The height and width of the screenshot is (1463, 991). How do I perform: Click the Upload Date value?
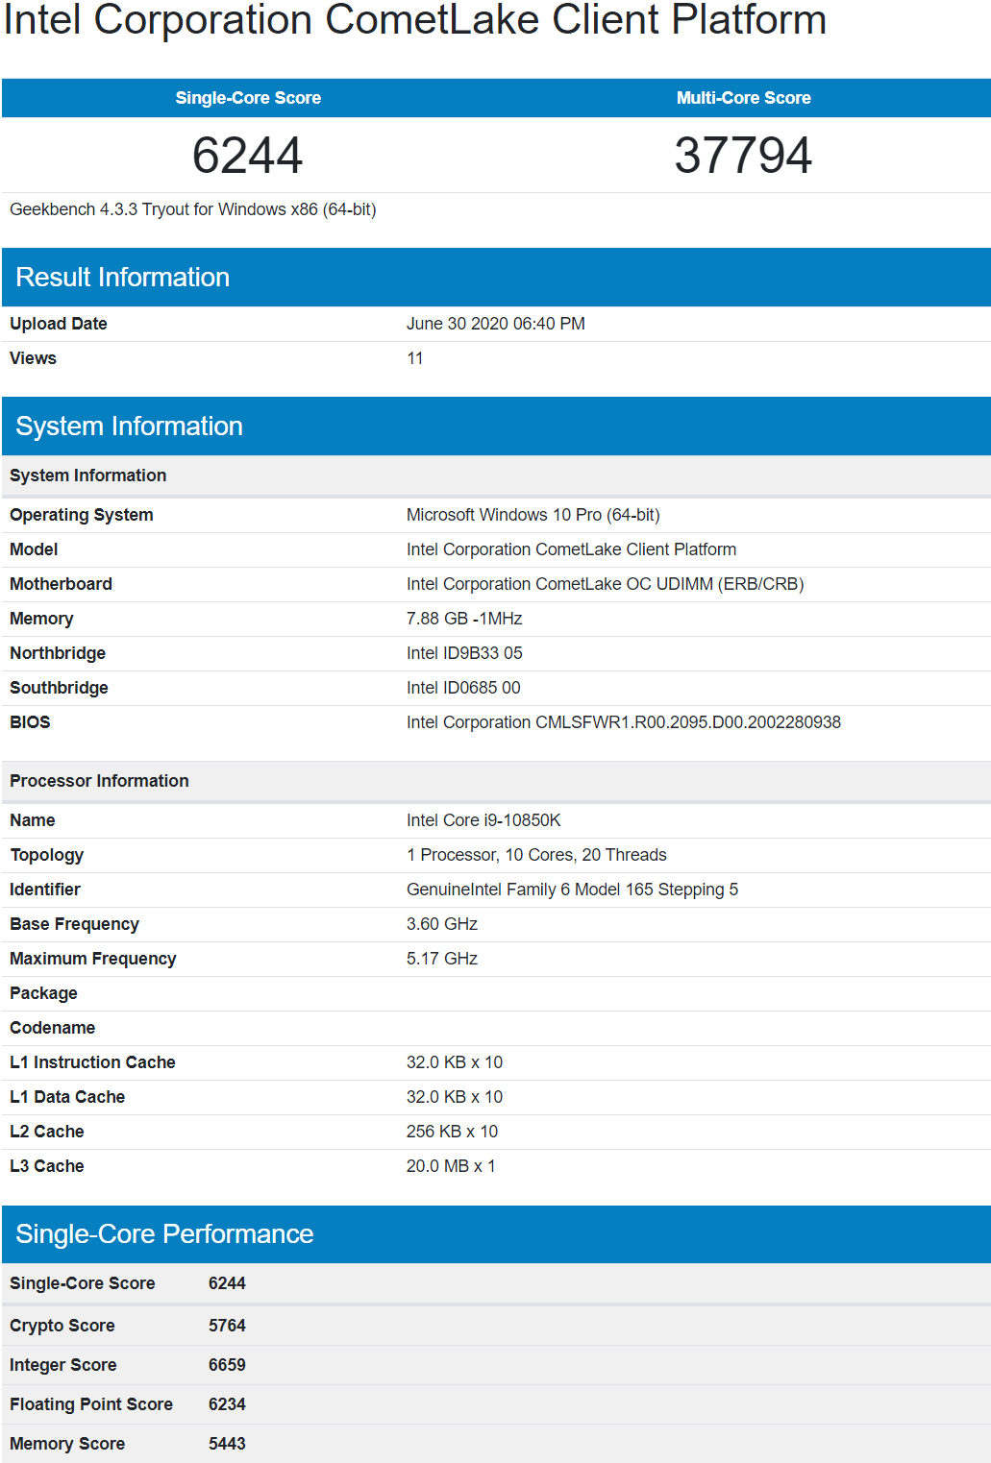[496, 324]
